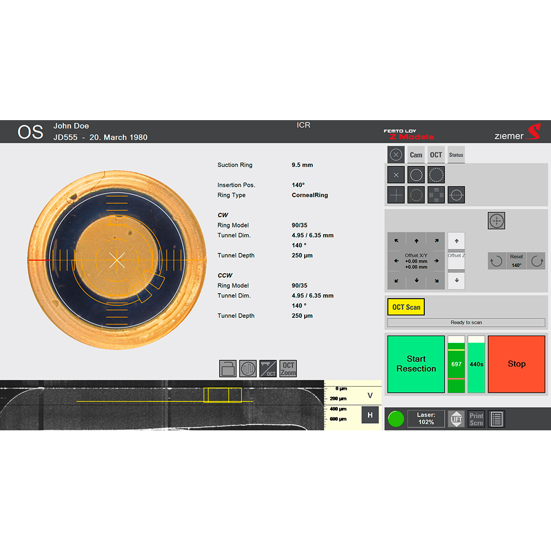Choose the crosshair overlay icon
Screen dimensions: 551x551
396,195
